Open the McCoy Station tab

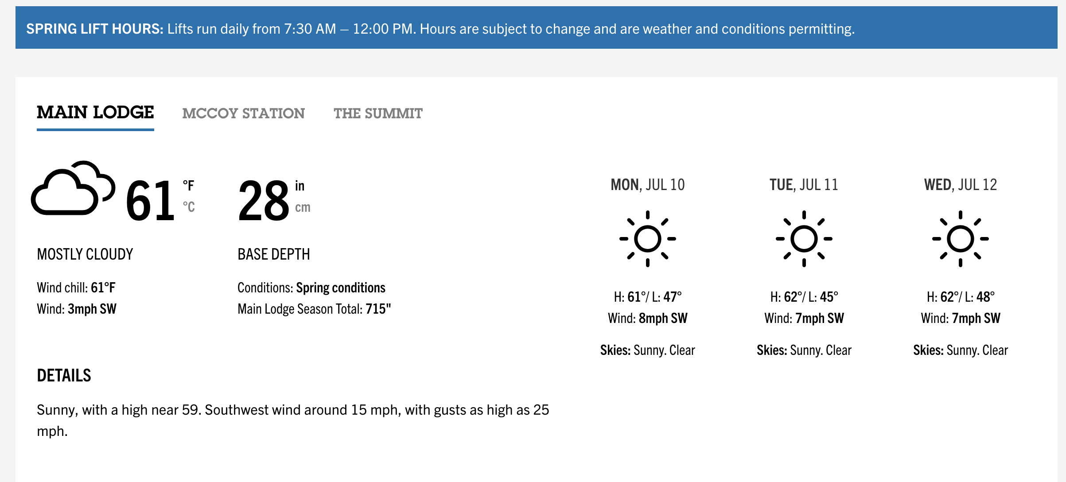[243, 113]
